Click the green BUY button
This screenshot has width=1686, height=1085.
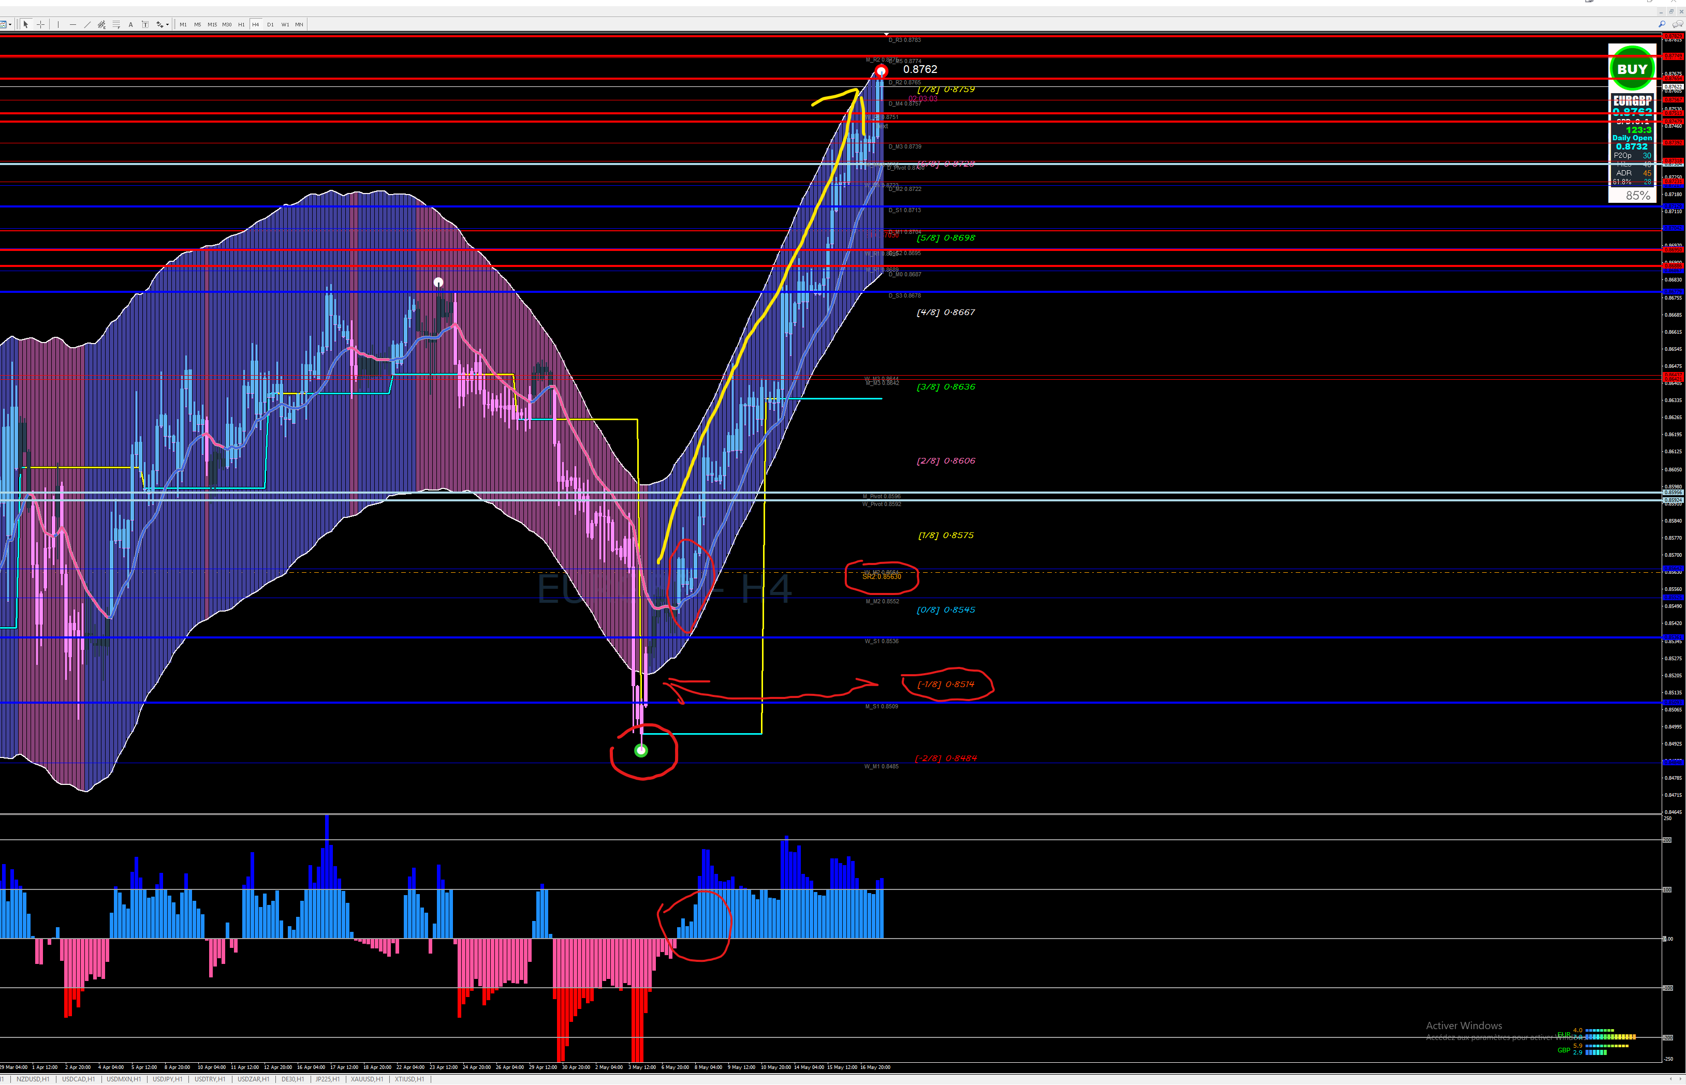1632,69
